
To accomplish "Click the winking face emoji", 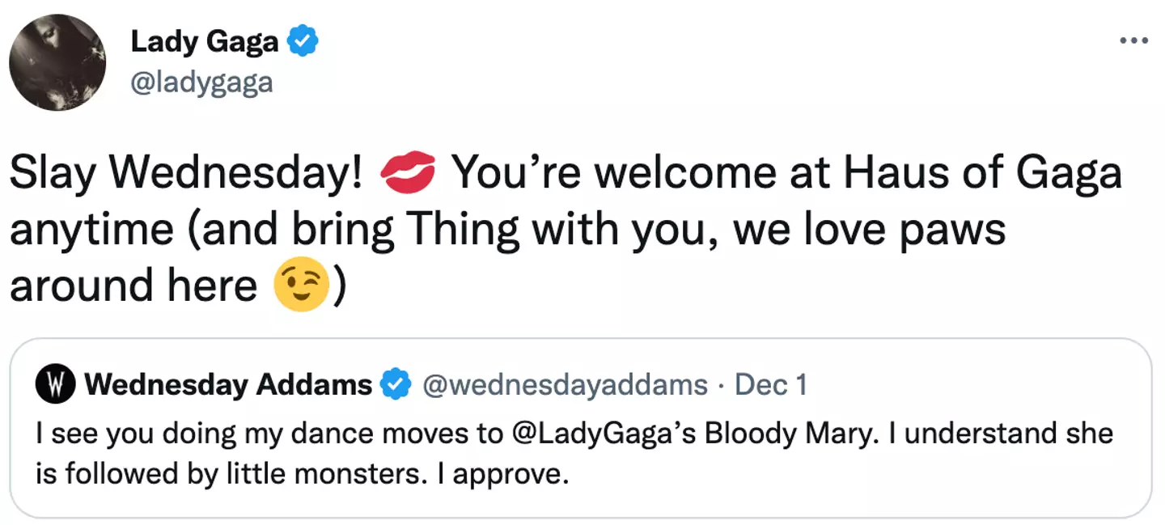I will point(302,286).
